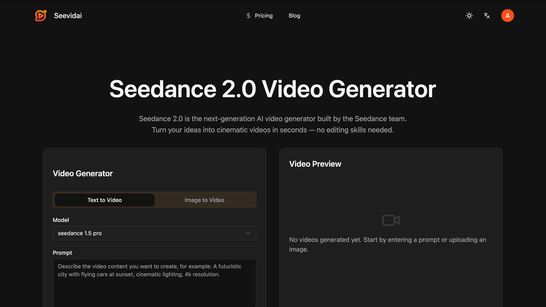The width and height of the screenshot is (546, 307).
Task: Click the "No videos generated yet" message
Action: 388,244
